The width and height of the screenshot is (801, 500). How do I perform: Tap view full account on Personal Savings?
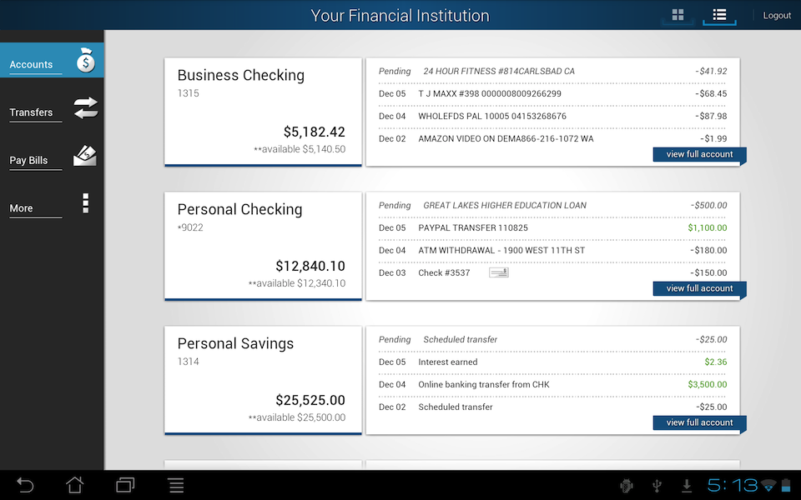pyautogui.click(x=698, y=422)
